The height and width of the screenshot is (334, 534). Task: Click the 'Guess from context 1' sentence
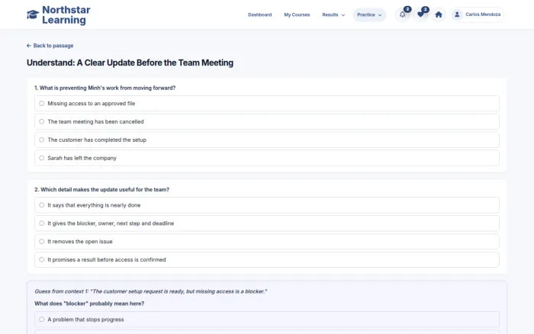tap(151, 291)
